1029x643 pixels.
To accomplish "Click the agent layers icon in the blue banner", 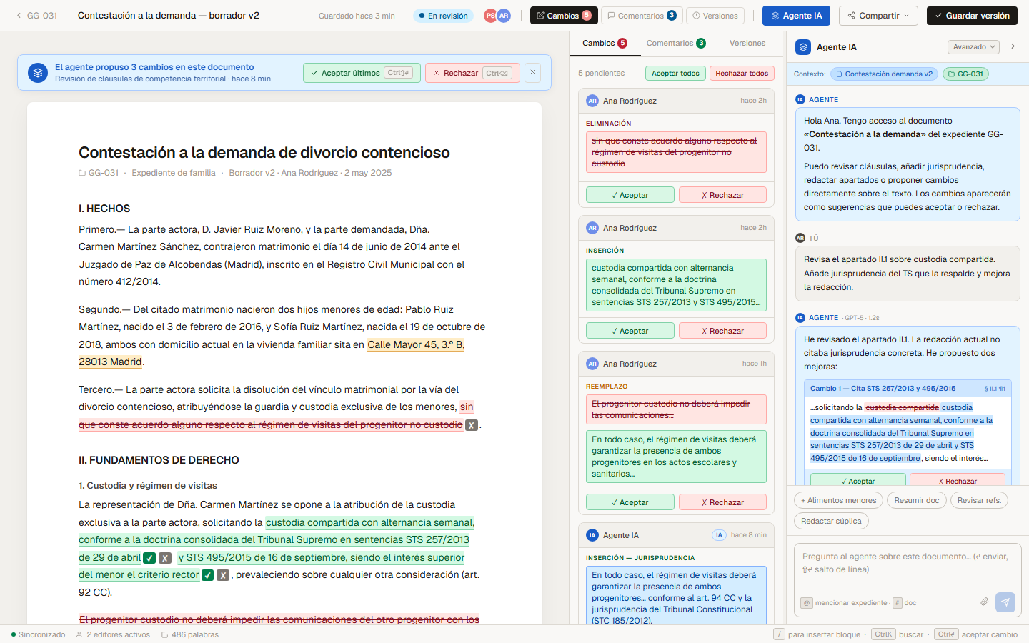I will (x=38, y=73).
